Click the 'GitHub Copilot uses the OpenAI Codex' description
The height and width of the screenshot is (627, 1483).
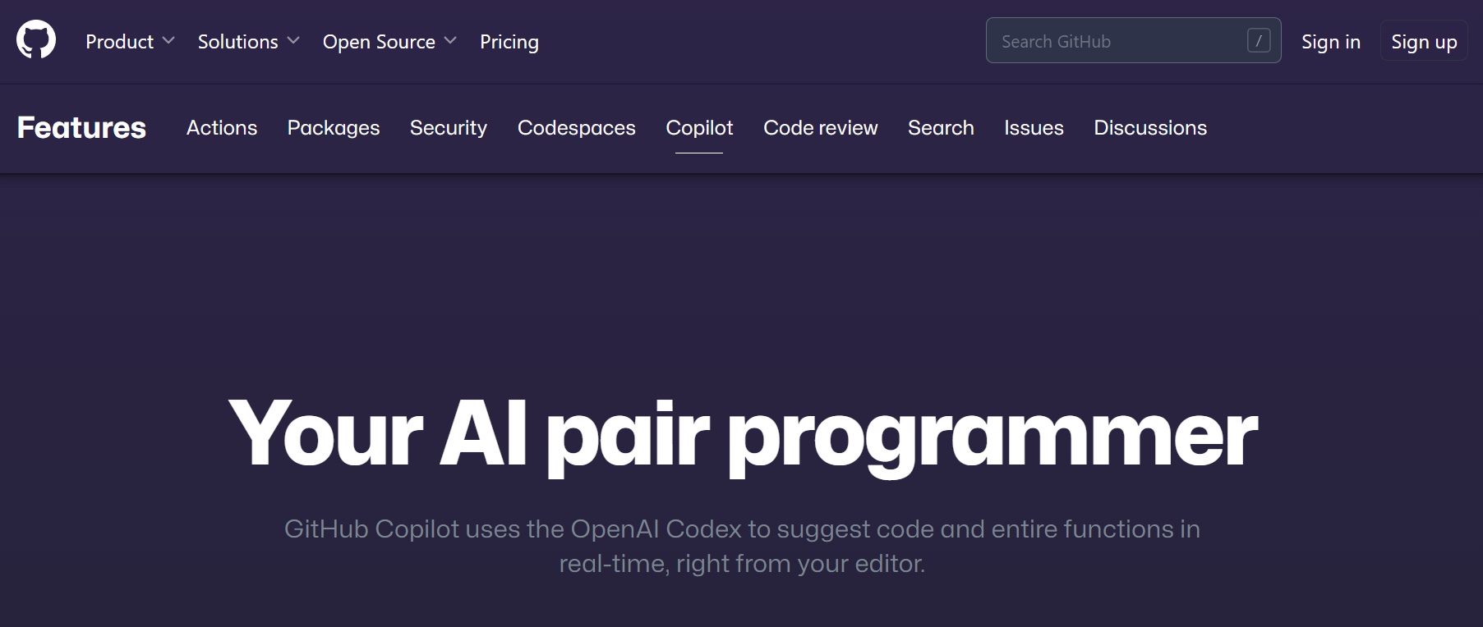click(742, 546)
